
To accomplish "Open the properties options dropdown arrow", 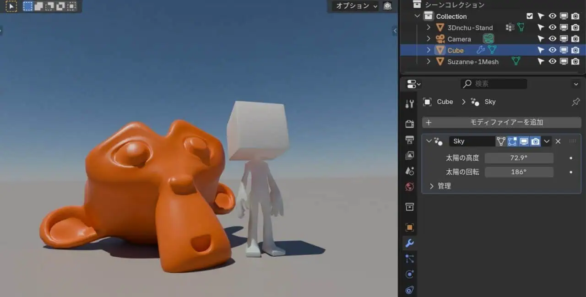I will click(x=576, y=84).
